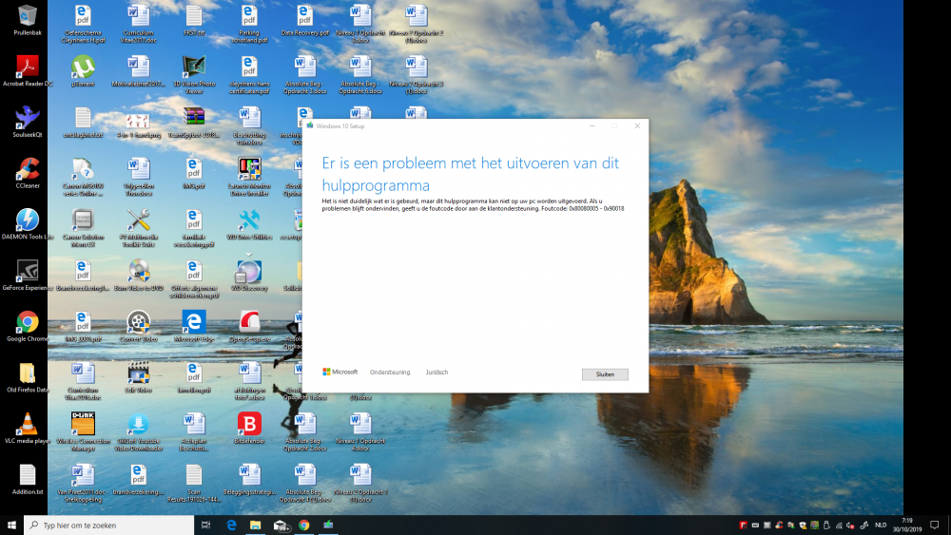Image resolution: width=951 pixels, height=535 pixels.
Task: Open Google Chrome from the taskbar
Action: (x=304, y=525)
